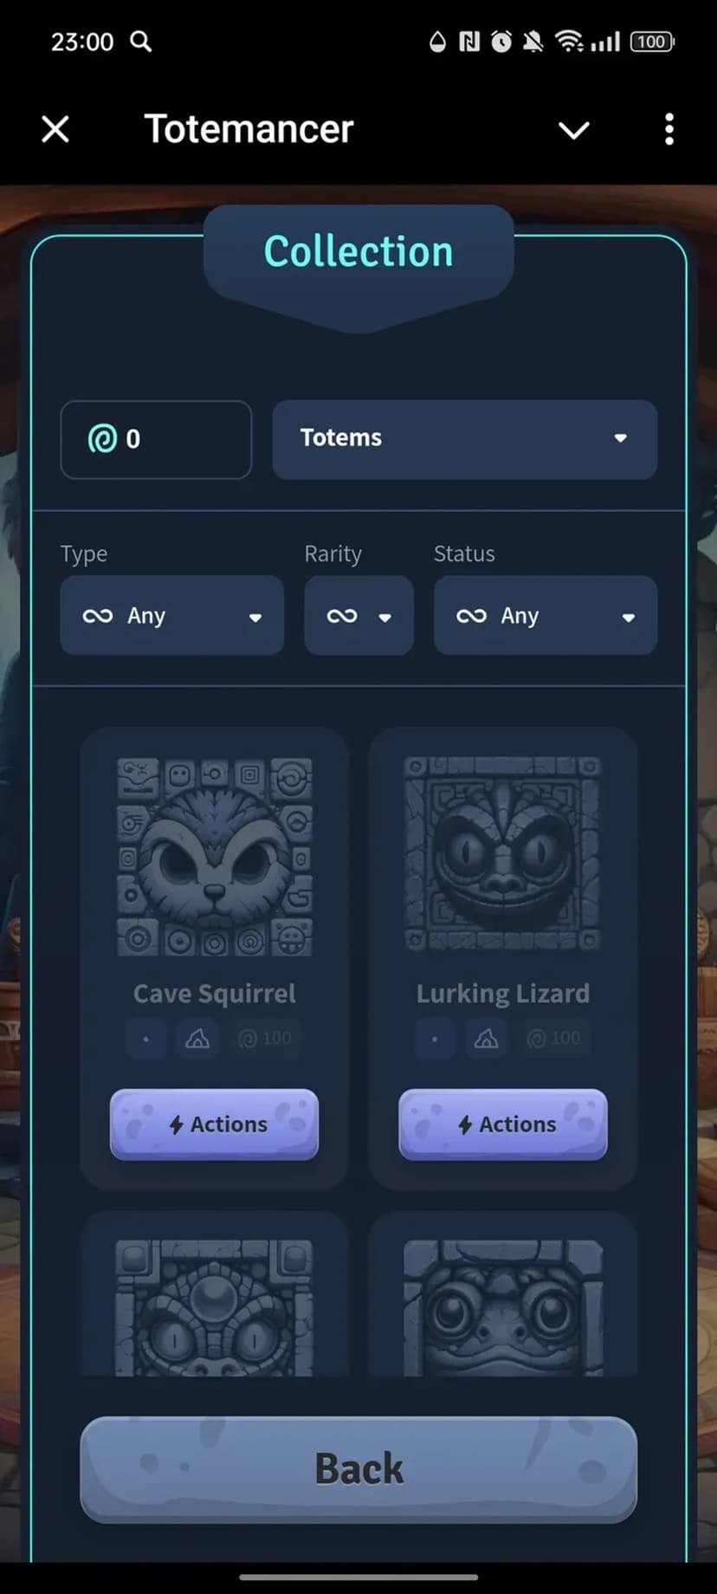
Task: Tap the downward chevron in the header
Action: (x=573, y=131)
